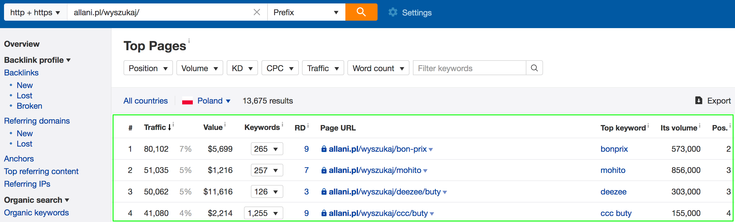The height and width of the screenshot is (222, 735).
Task: Click the Filter keywords search icon
Action: [x=534, y=68]
